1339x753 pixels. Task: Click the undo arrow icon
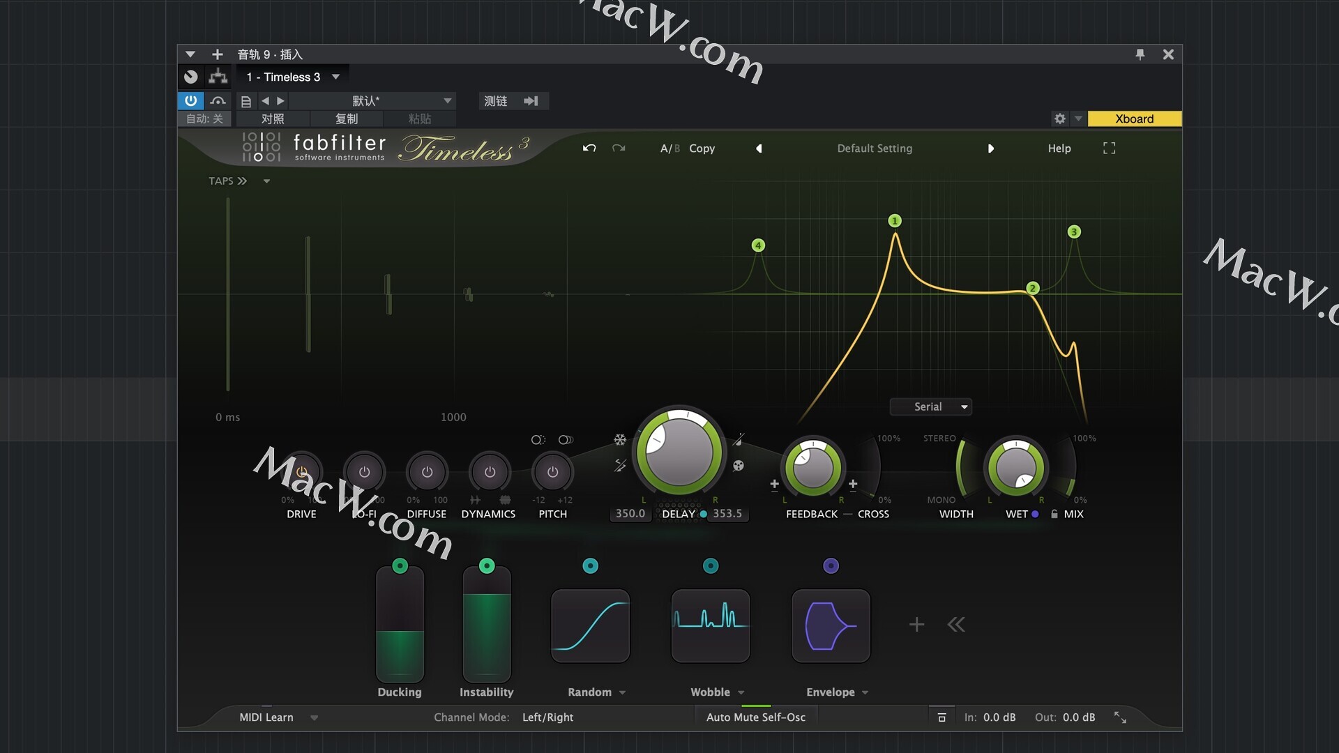pyautogui.click(x=589, y=148)
